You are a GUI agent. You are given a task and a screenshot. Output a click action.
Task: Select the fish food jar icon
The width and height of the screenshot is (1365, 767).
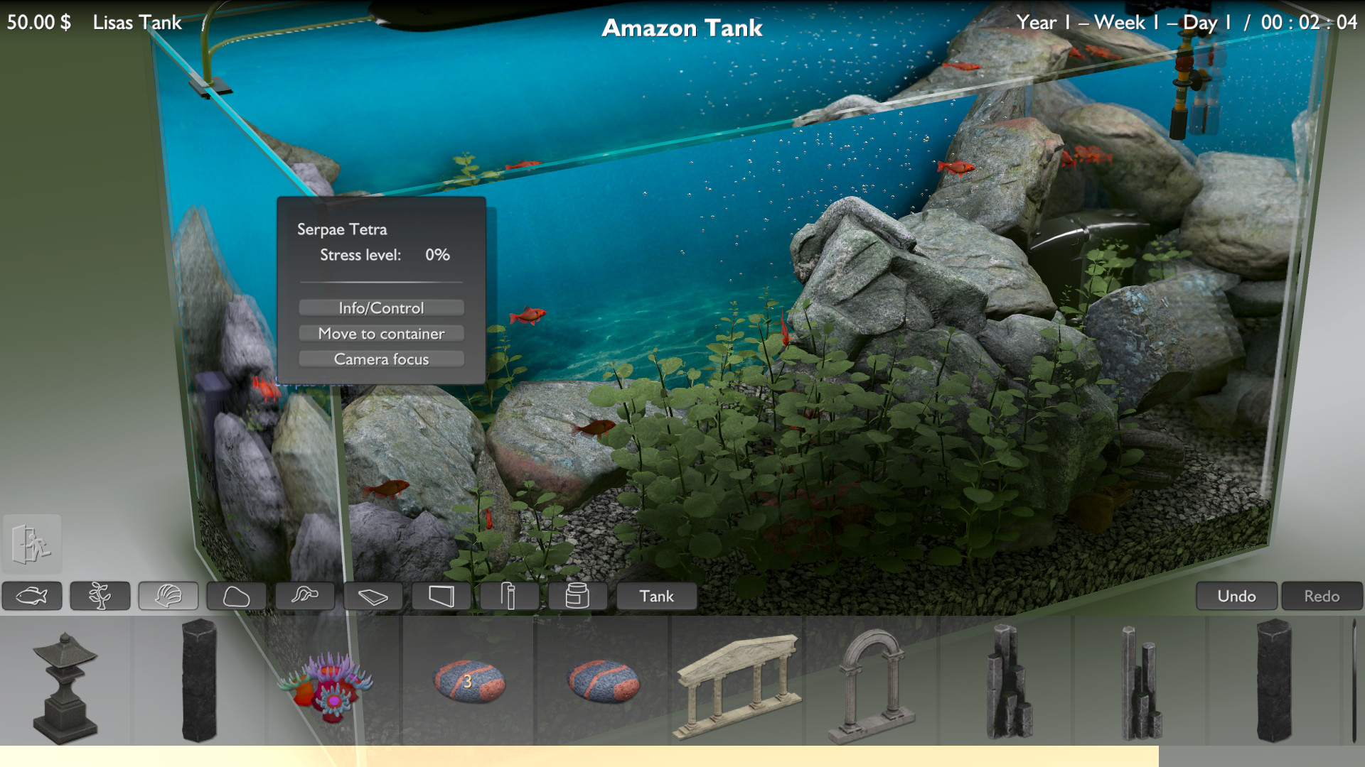[x=577, y=596]
